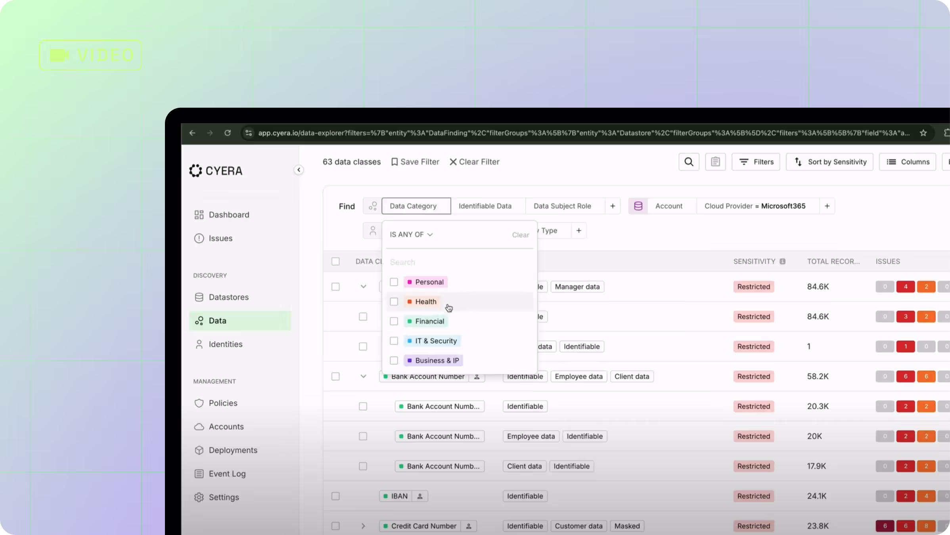Click the search magnifier icon
This screenshot has width=950, height=535.
point(689,162)
